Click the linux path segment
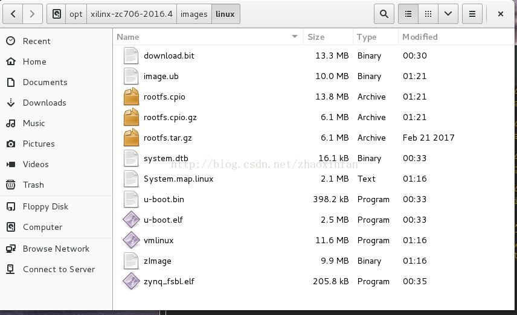517x315 pixels. click(225, 14)
